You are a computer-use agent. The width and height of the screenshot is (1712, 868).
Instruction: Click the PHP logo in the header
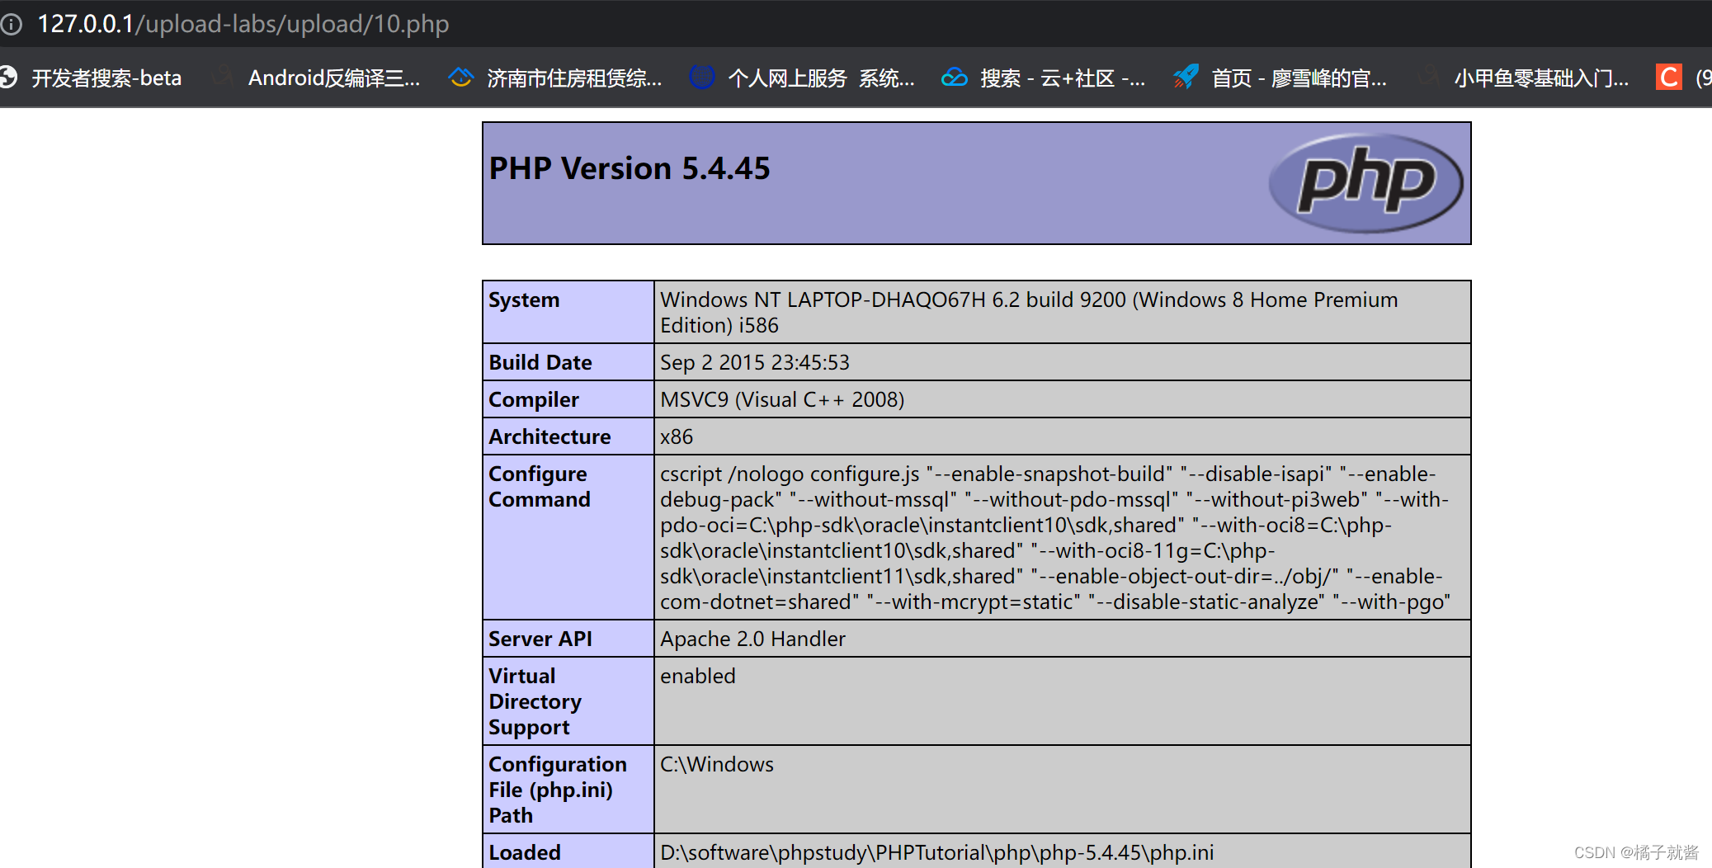point(1365,183)
